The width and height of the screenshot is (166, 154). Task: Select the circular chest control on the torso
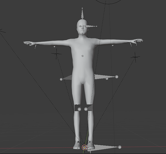83,56
